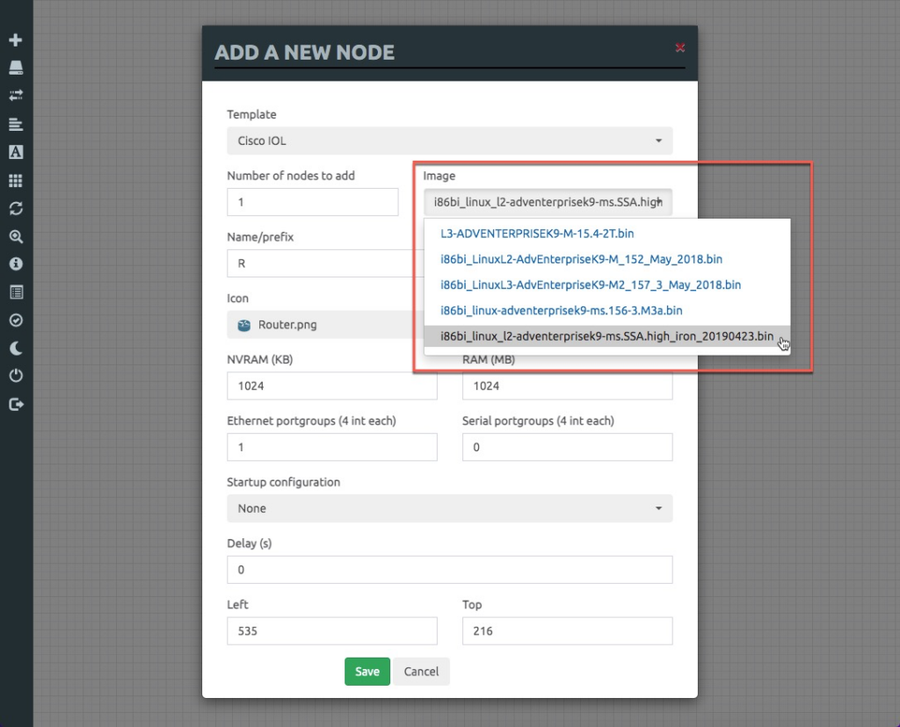The image size is (900, 727).
Task: Focus the Left position input field
Action: click(x=331, y=630)
